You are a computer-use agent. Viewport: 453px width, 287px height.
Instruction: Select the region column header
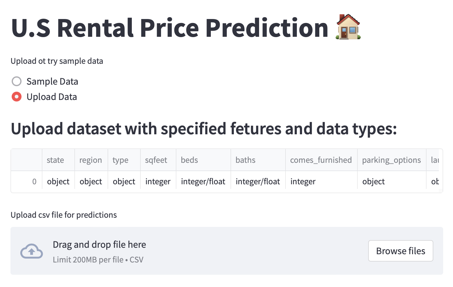(91, 160)
